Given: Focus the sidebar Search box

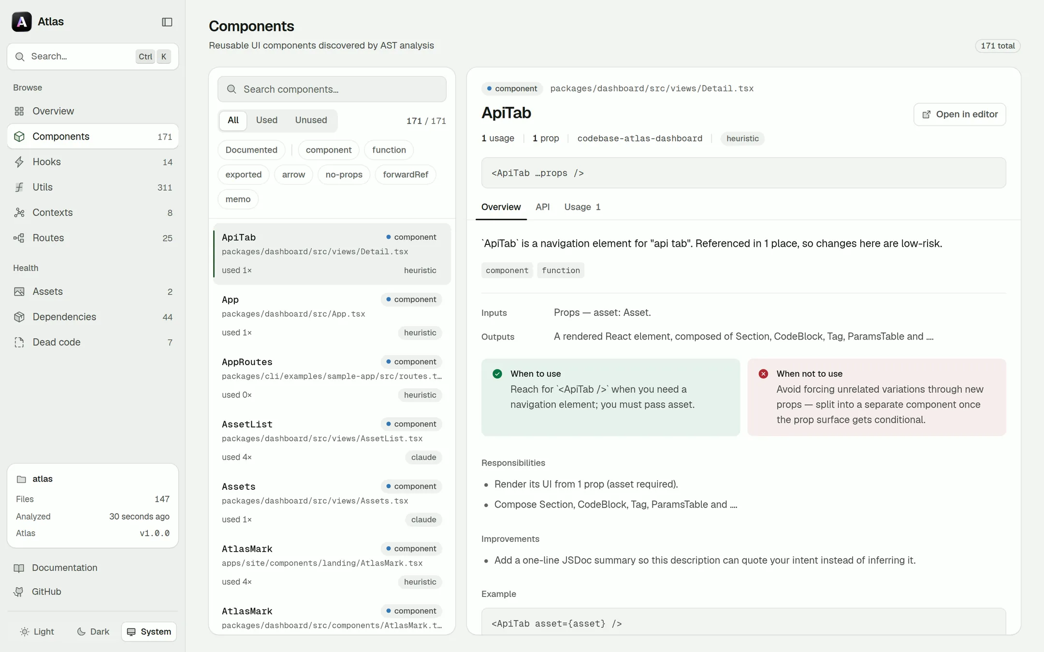Looking at the screenshot, I should tap(93, 57).
